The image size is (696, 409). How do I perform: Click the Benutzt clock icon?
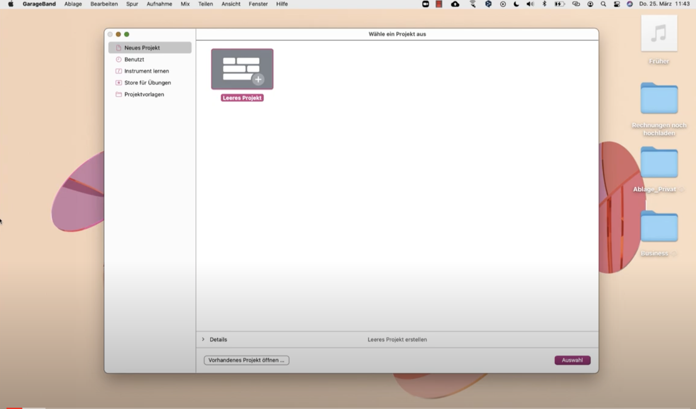(119, 59)
